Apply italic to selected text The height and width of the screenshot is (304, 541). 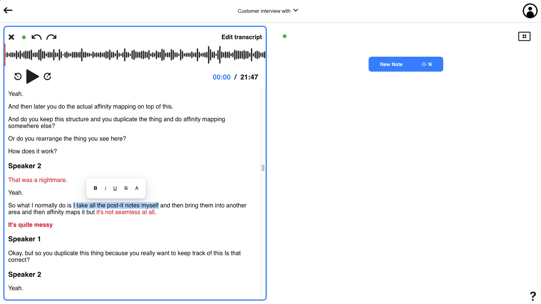[x=106, y=188]
